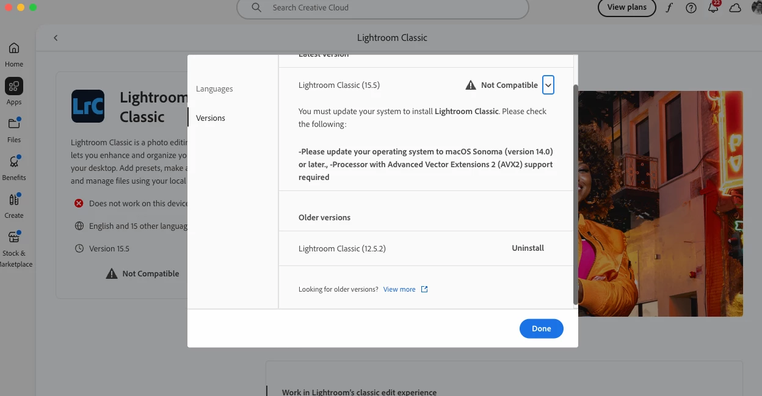Click the search magnifier icon
762x396 pixels.
pos(257,7)
